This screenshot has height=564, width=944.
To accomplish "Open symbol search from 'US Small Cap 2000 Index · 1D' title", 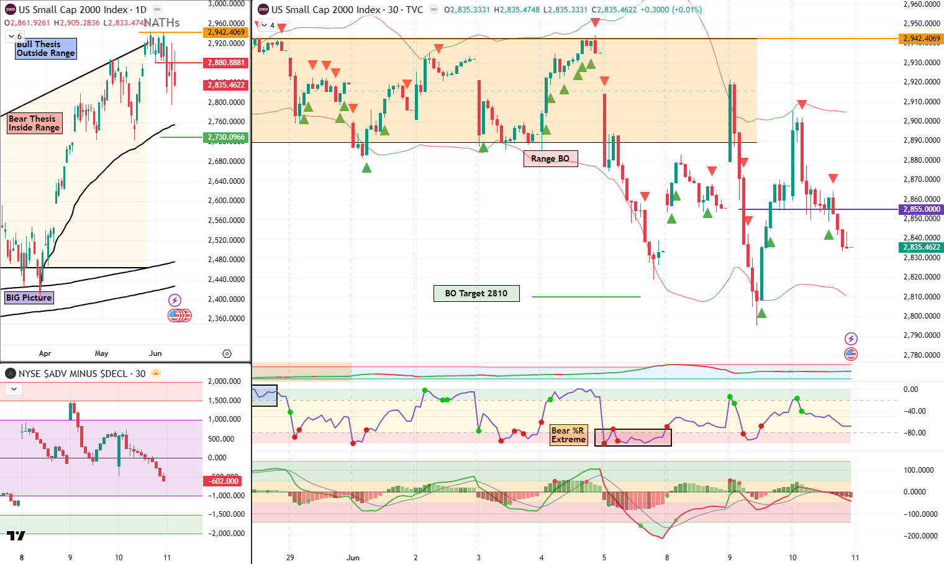I will 82,9.
